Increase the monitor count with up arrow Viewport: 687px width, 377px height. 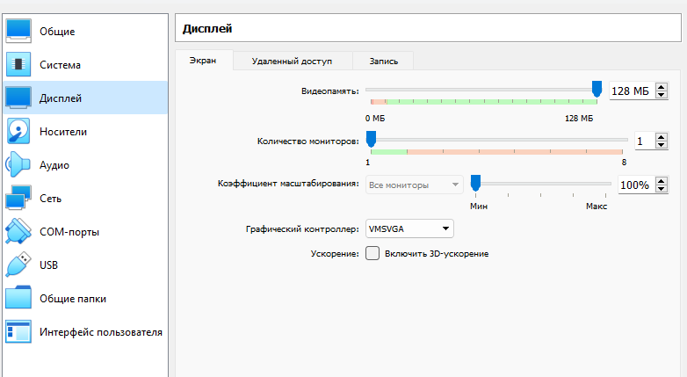[x=662, y=137]
